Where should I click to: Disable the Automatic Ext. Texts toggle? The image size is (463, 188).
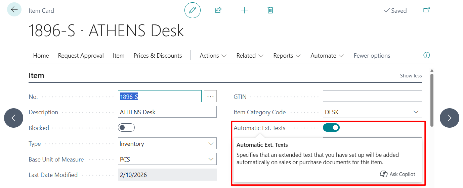coord(331,128)
